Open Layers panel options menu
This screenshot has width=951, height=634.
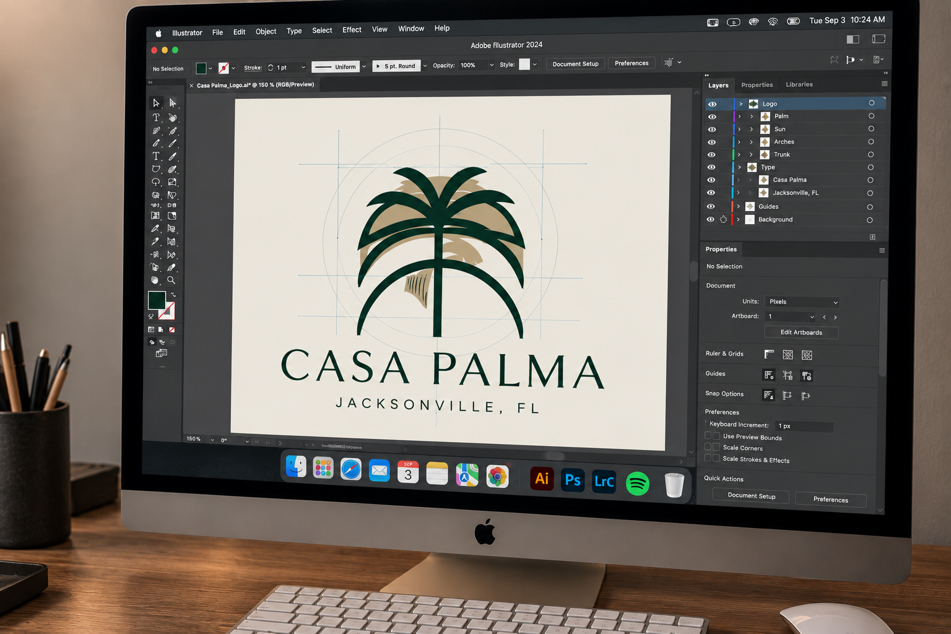[884, 84]
